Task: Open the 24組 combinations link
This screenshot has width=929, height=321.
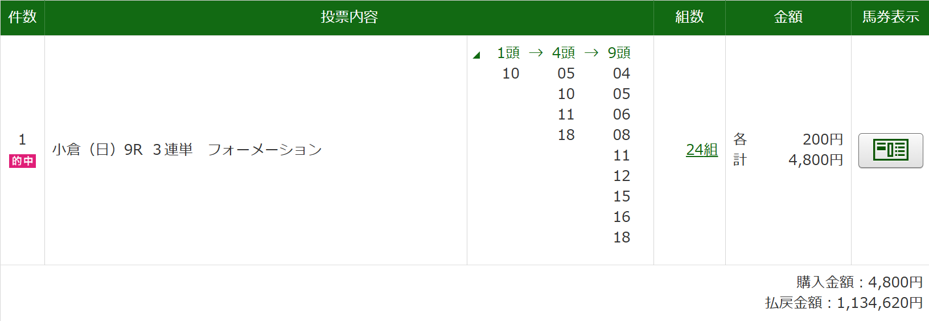Action: click(701, 150)
